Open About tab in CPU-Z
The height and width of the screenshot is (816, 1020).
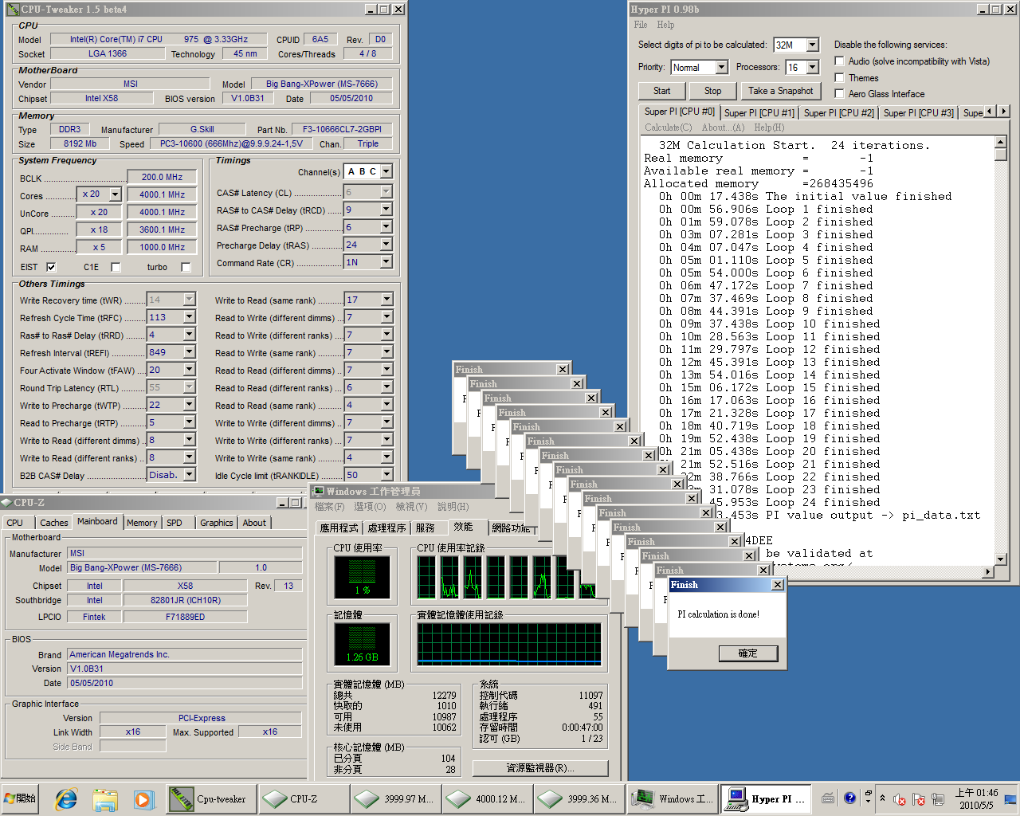click(x=254, y=523)
